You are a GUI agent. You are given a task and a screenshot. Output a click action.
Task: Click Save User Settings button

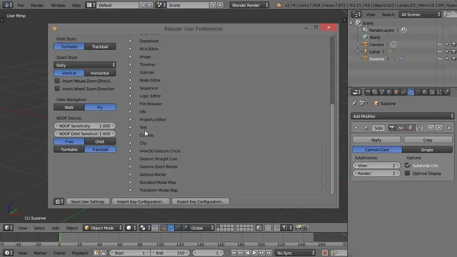(87, 201)
